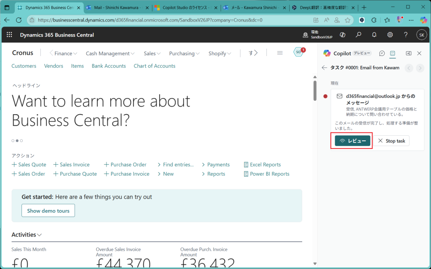This screenshot has height=269, width=431.
Task: Open the settings gear in Business Central
Action: click(390, 35)
